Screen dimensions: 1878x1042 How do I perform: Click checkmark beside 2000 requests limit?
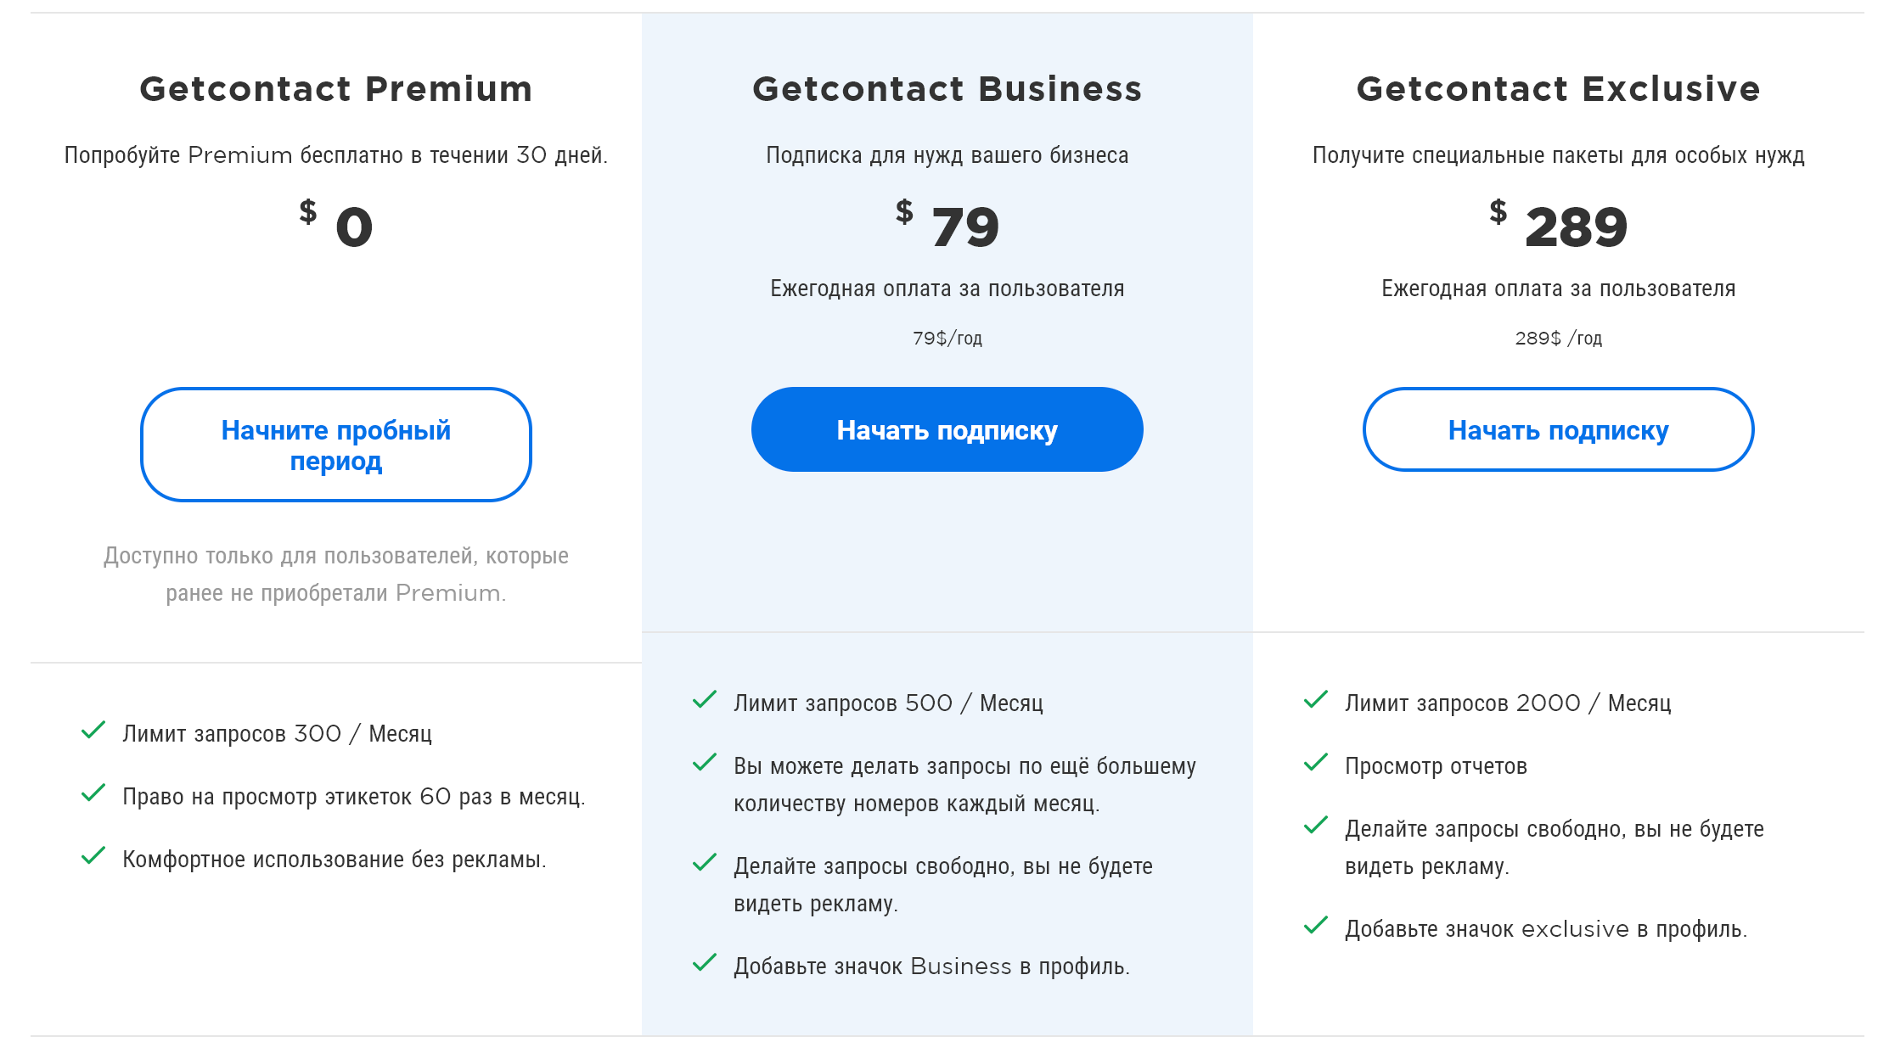[x=1316, y=700]
